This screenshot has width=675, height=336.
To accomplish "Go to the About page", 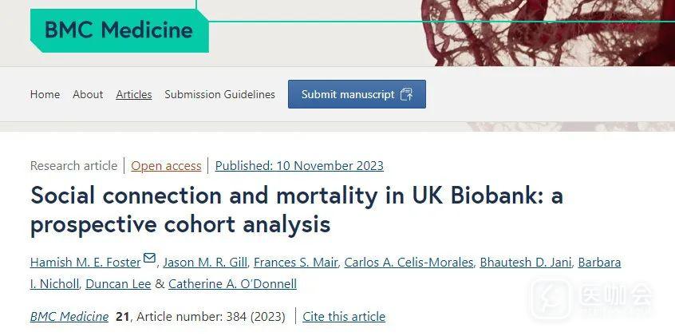I will [88, 94].
